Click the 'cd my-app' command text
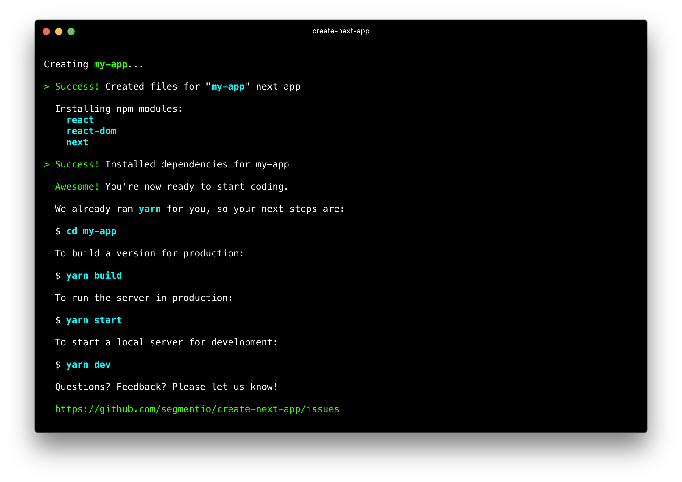This screenshot has height=482, width=682. 91,231
